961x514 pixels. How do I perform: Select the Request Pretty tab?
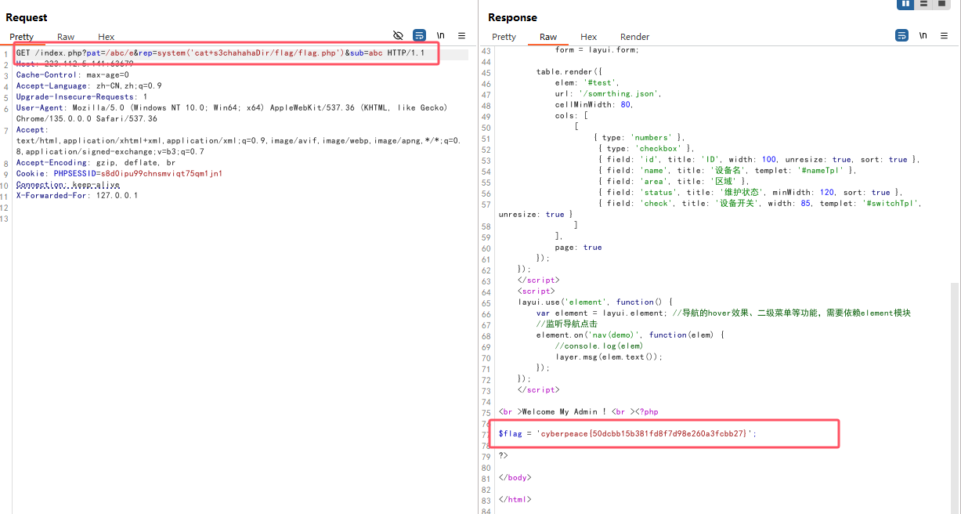coord(22,37)
